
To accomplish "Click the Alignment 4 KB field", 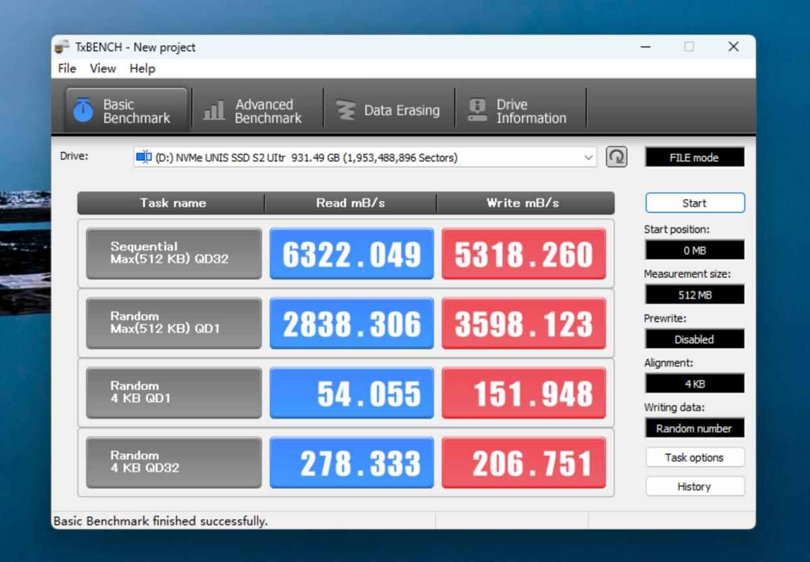I will (695, 384).
